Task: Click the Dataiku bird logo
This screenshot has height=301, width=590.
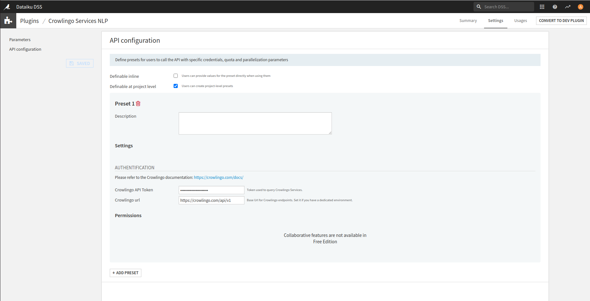Action: click(7, 7)
